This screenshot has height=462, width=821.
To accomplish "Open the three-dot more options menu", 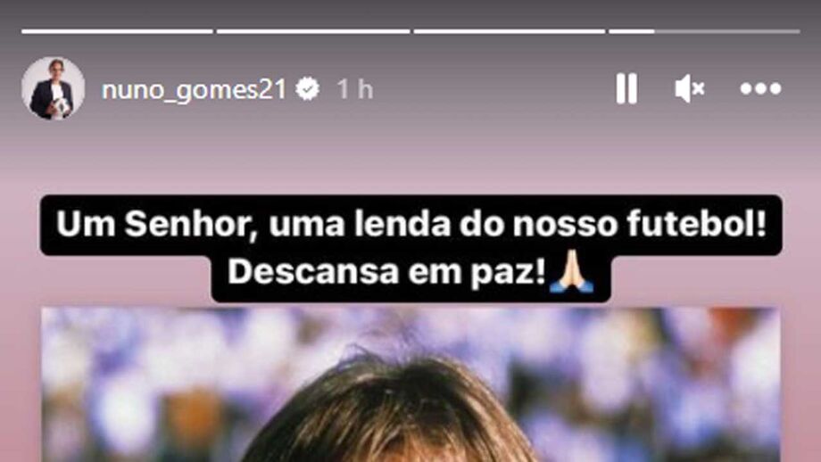I will pos(760,88).
